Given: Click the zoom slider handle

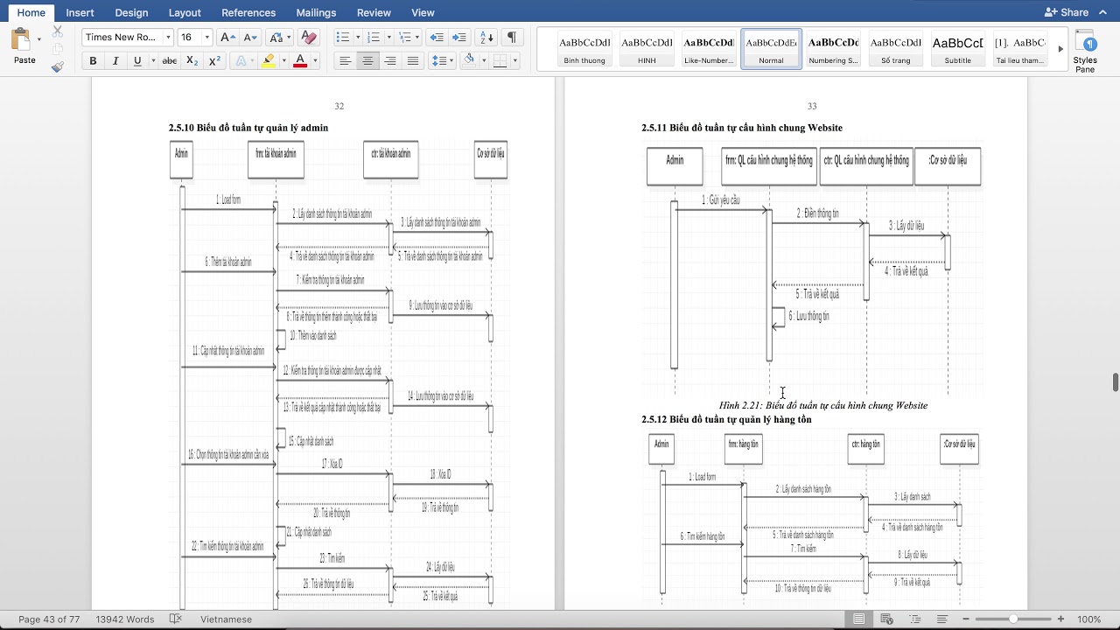Looking at the screenshot, I should pos(1013,619).
